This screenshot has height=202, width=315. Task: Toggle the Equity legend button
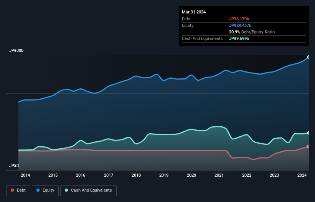tap(45, 190)
